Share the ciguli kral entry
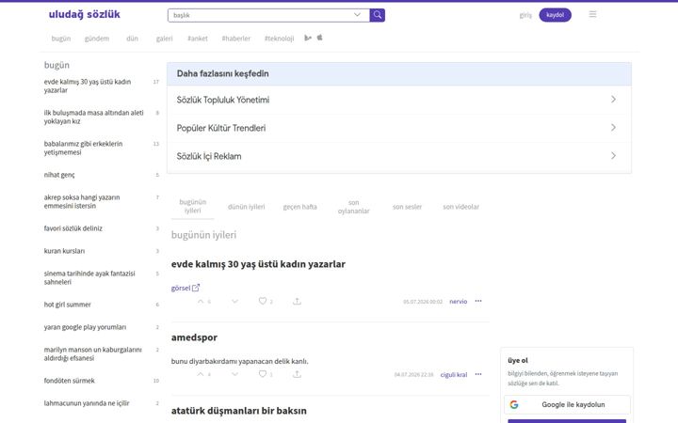Screen dimensions: 678x423 click(x=297, y=374)
